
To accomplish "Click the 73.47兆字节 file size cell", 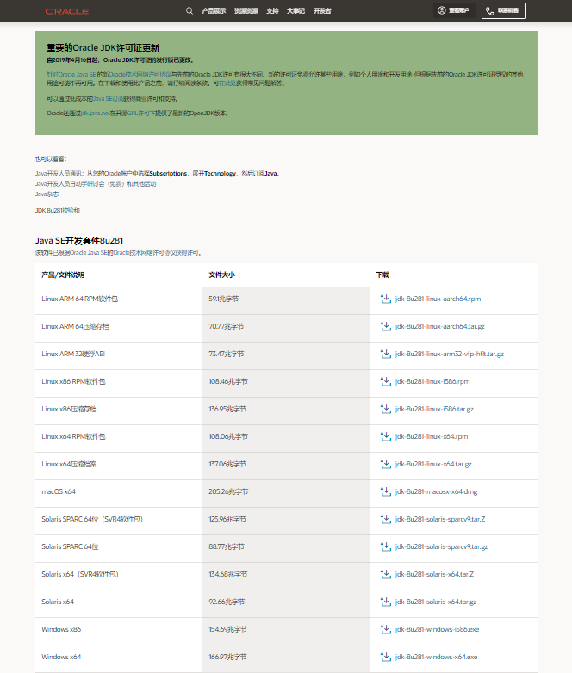I will coord(286,355).
